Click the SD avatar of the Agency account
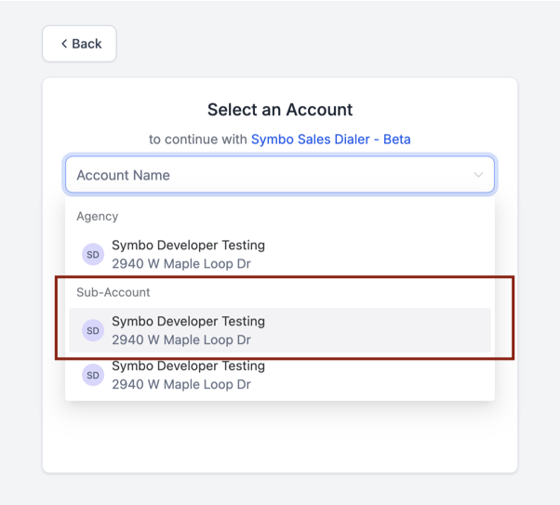Image resolution: width=560 pixels, height=505 pixels. pos(93,254)
